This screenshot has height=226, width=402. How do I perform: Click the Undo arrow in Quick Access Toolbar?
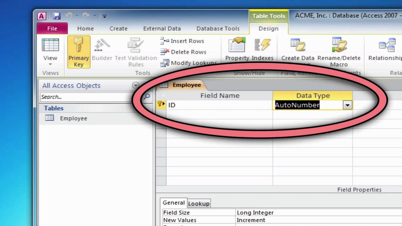pos(69,16)
